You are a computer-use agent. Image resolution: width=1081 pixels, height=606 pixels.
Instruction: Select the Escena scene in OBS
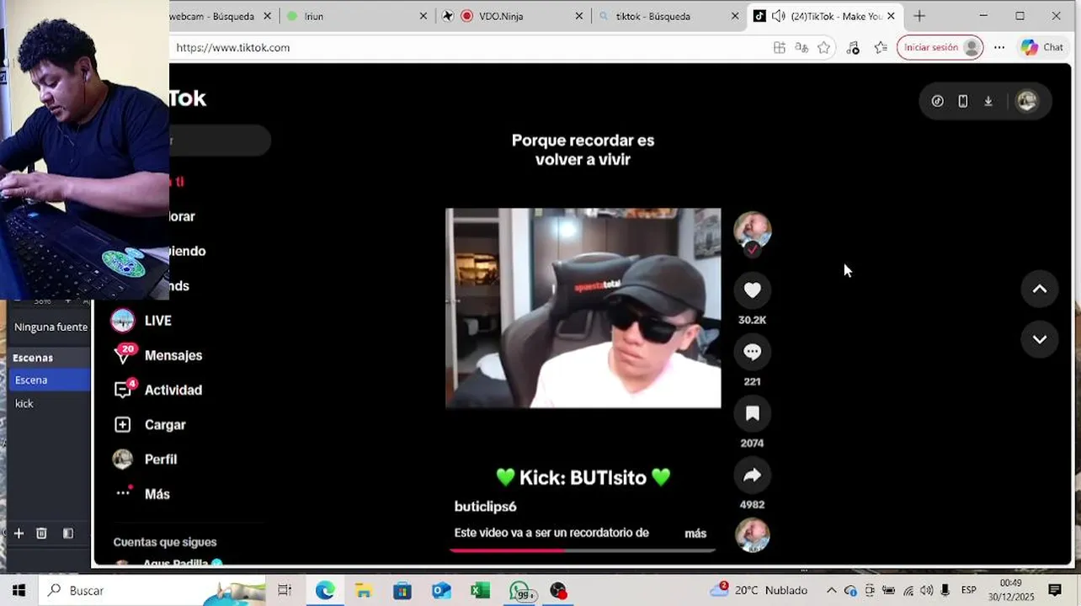[49, 380]
